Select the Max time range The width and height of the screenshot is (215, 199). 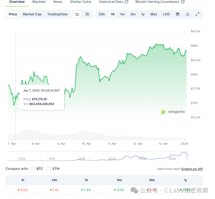pyautogui.click(x=154, y=14)
